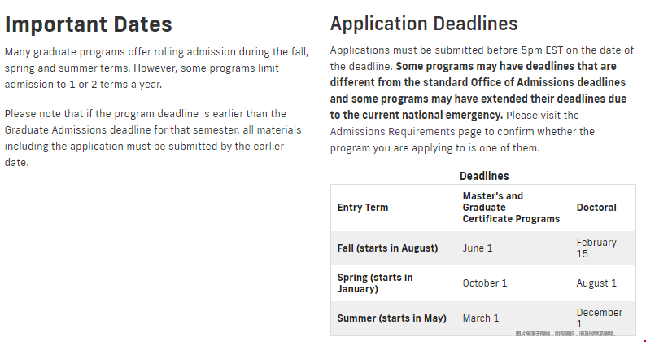Click the October 1 deadline cell
The height and width of the screenshot is (342, 646).
click(x=485, y=283)
